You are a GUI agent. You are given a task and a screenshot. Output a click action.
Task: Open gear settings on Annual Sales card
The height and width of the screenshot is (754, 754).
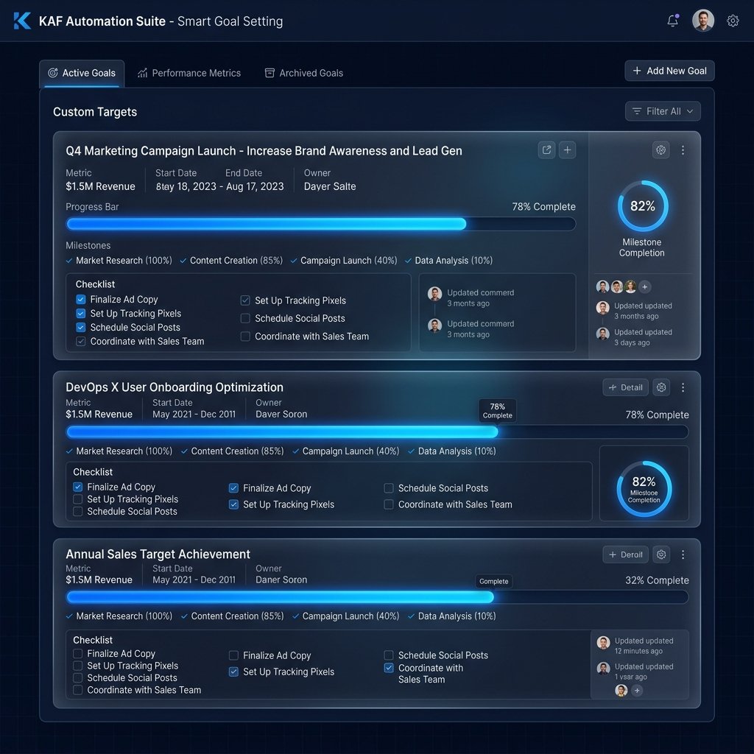661,554
